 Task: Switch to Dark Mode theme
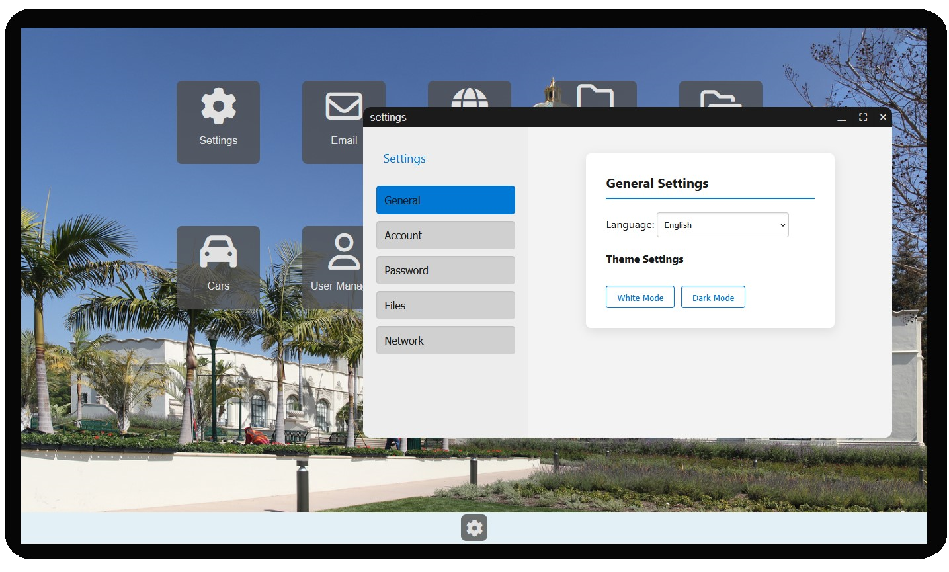[x=713, y=298]
